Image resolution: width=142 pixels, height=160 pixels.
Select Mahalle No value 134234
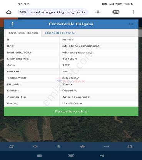pyautogui.click(x=70, y=59)
